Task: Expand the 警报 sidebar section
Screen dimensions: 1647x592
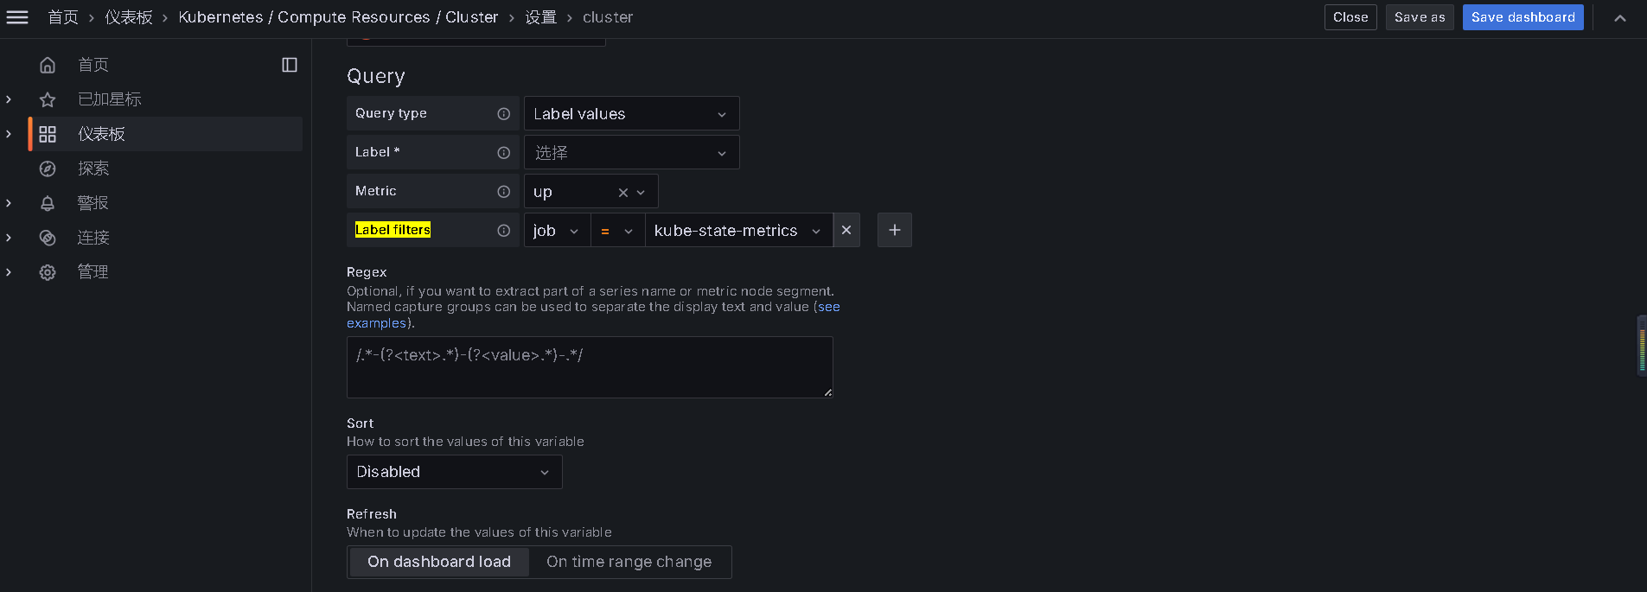Action: coord(9,203)
